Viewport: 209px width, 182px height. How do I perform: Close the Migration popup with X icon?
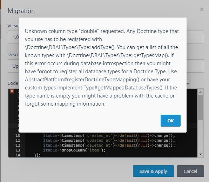(202, 9)
